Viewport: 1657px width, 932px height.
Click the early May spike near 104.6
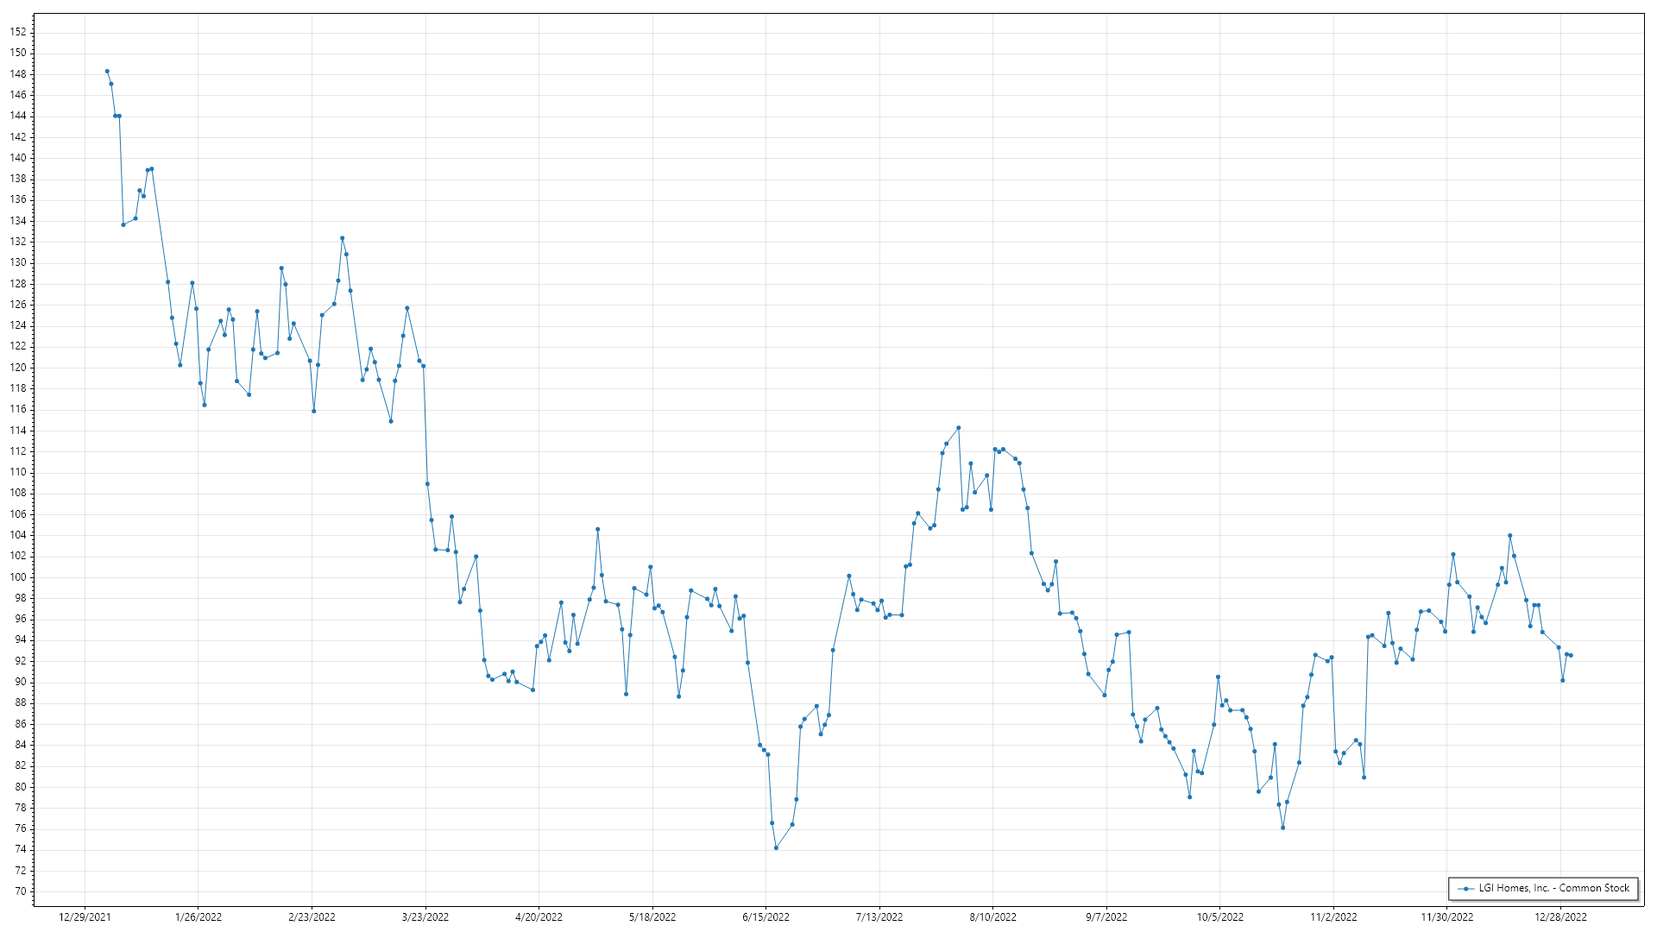[x=597, y=530]
